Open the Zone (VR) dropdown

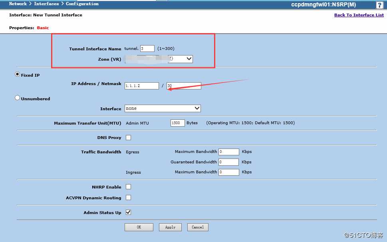(159, 59)
